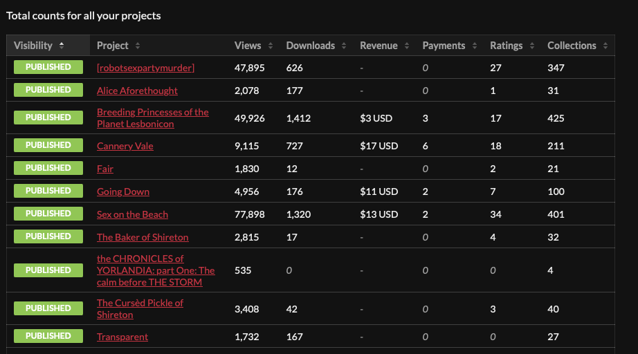Open the CHRONICLES of YORLANDIA project

coord(156,270)
